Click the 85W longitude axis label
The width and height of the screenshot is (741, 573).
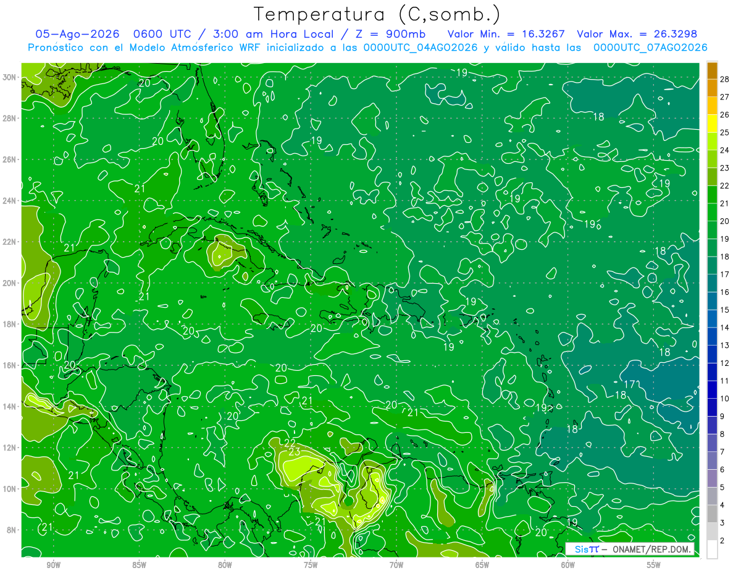tap(139, 566)
